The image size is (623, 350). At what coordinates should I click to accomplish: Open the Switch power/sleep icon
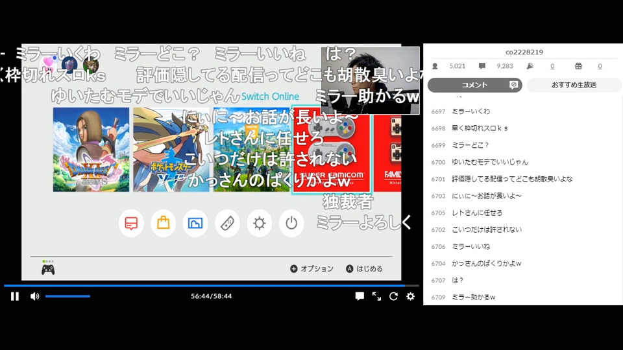[x=291, y=223]
